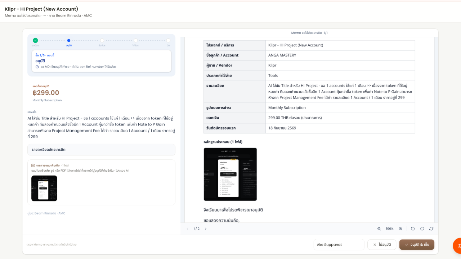
Task: Click the green completed first step circle
Action: 35,41
